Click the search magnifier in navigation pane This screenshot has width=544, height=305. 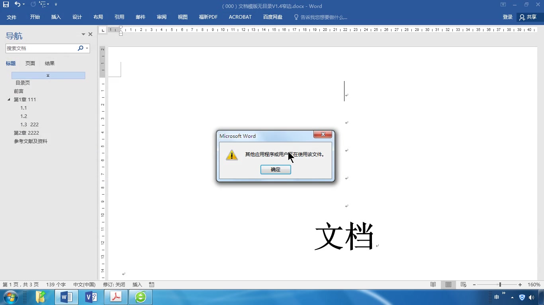[x=80, y=48]
